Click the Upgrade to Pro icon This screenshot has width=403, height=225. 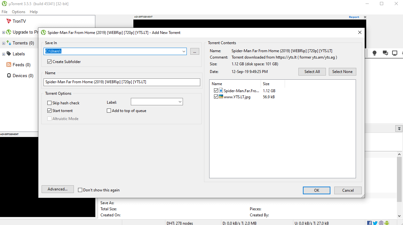pos(9,32)
